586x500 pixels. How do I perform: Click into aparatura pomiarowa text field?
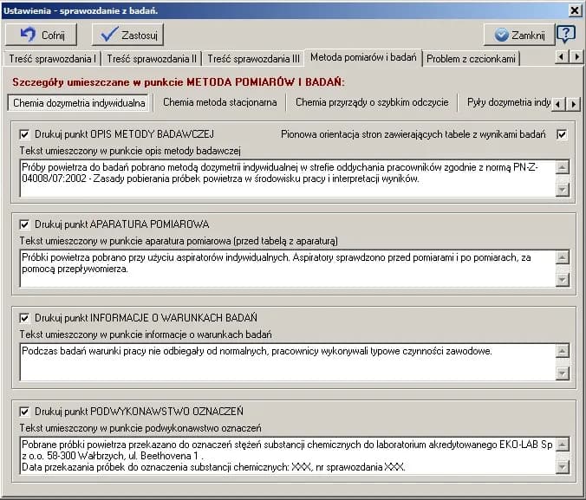coord(286,269)
